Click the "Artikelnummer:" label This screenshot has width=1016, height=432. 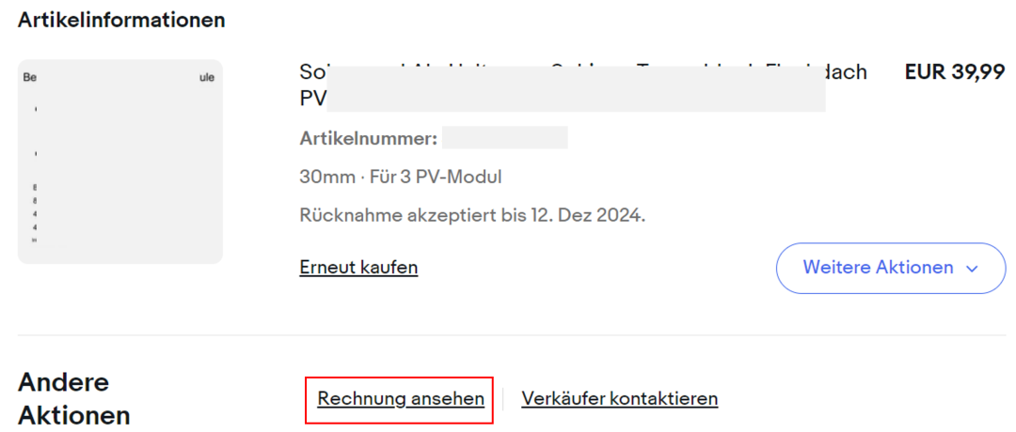pos(368,139)
